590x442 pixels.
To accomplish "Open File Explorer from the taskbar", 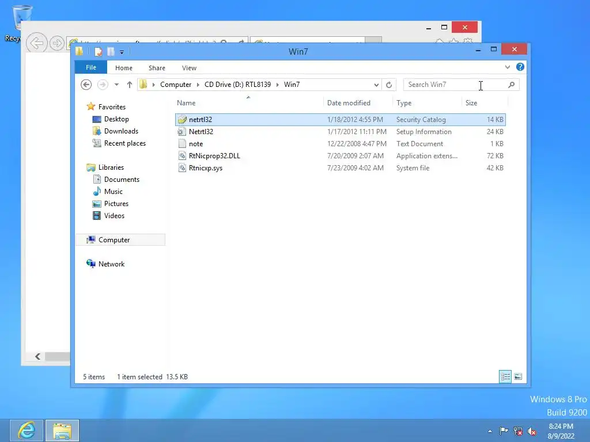I will pyautogui.click(x=62, y=430).
